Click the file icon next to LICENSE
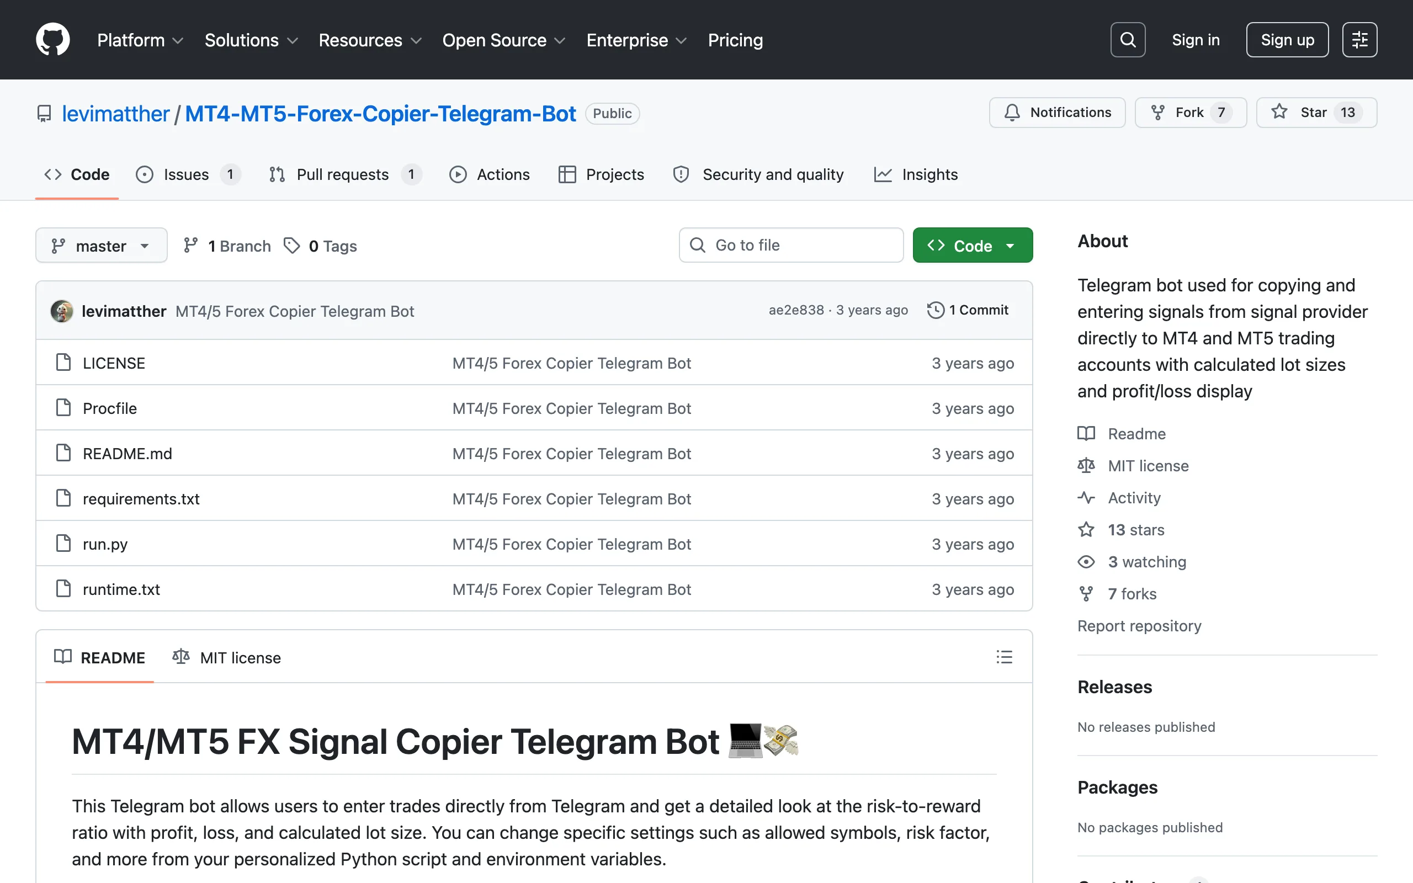Screen dimensions: 1413x883 coord(63,362)
